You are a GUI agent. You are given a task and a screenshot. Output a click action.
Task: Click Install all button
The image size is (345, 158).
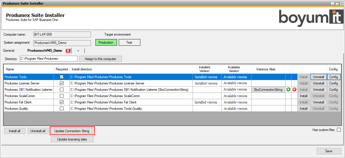[x=15, y=131]
